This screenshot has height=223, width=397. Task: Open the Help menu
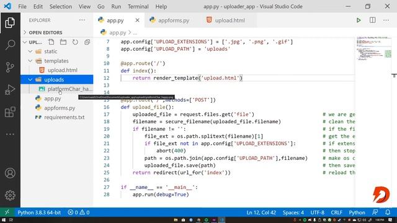(x=161, y=7)
